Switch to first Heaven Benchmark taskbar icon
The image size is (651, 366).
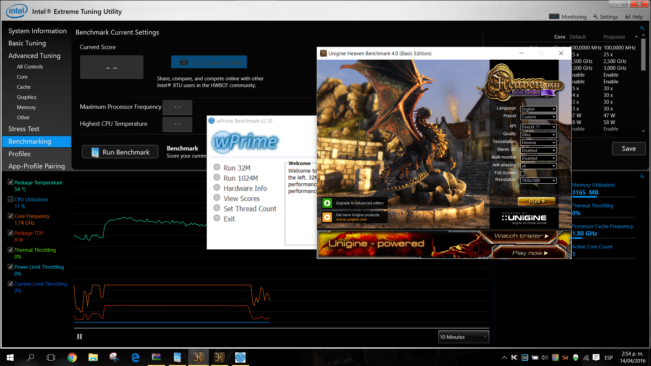[198, 358]
